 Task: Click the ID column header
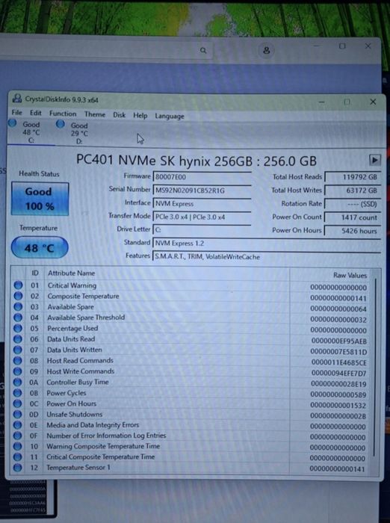pyautogui.click(x=35, y=273)
